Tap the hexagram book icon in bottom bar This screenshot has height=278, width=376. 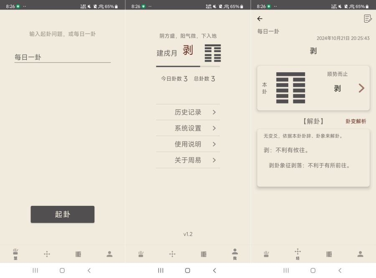78,254
